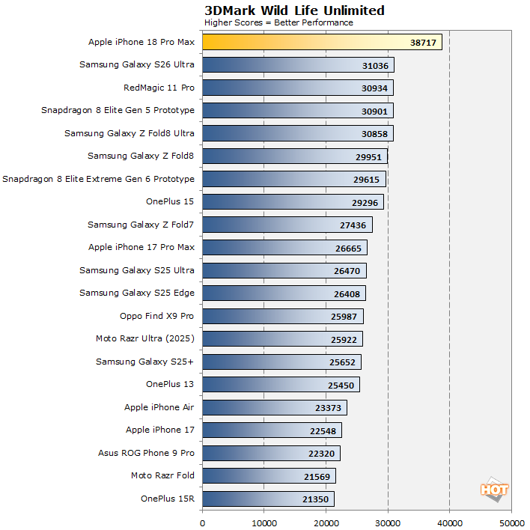The height and width of the screenshot is (530, 530).
Task: Select the 'OnePlus 13' label
Action: pyautogui.click(x=170, y=384)
